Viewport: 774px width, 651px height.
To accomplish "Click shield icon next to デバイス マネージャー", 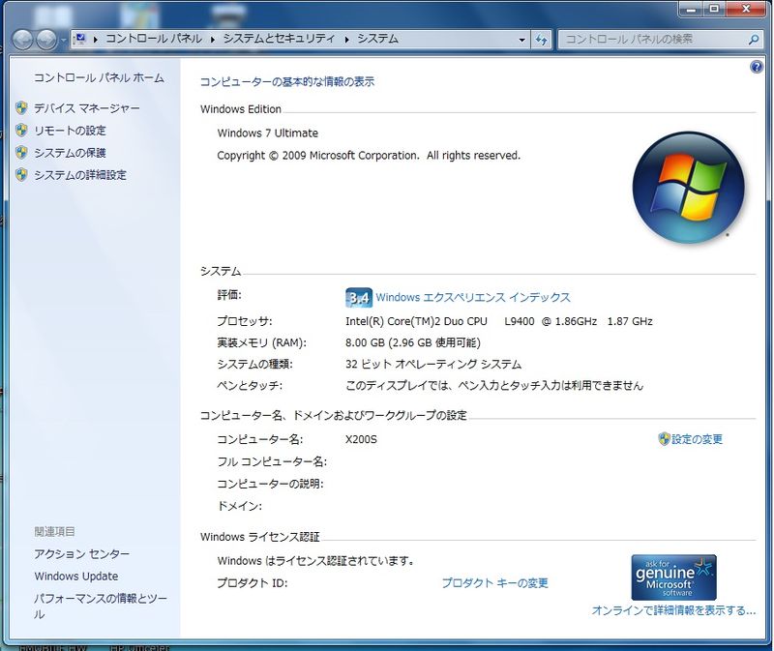I will click(x=21, y=107).
